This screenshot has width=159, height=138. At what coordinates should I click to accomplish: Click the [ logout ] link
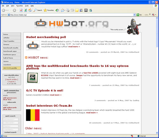pyautogui.click(x=11, y=82)
